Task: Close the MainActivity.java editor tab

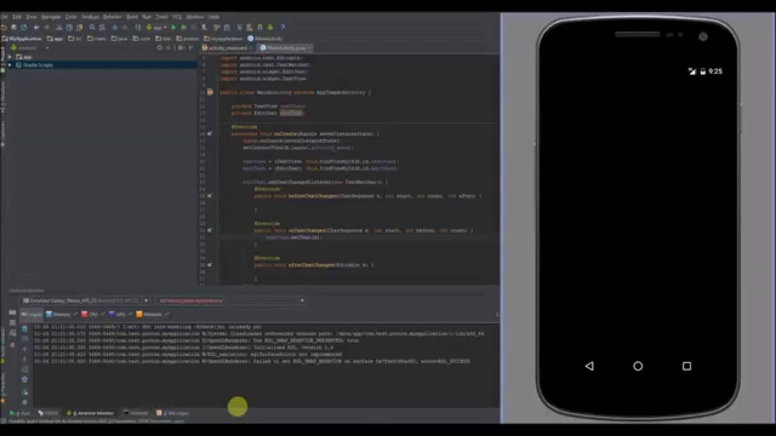Action: click(309, 48)
